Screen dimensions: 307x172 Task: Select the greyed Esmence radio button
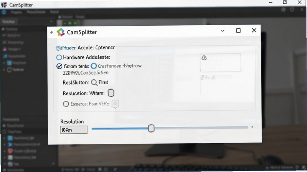[x=66, y=104]
